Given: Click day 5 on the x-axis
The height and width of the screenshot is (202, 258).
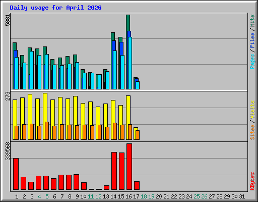Looking at the screenshot, I should pos(47,196).
